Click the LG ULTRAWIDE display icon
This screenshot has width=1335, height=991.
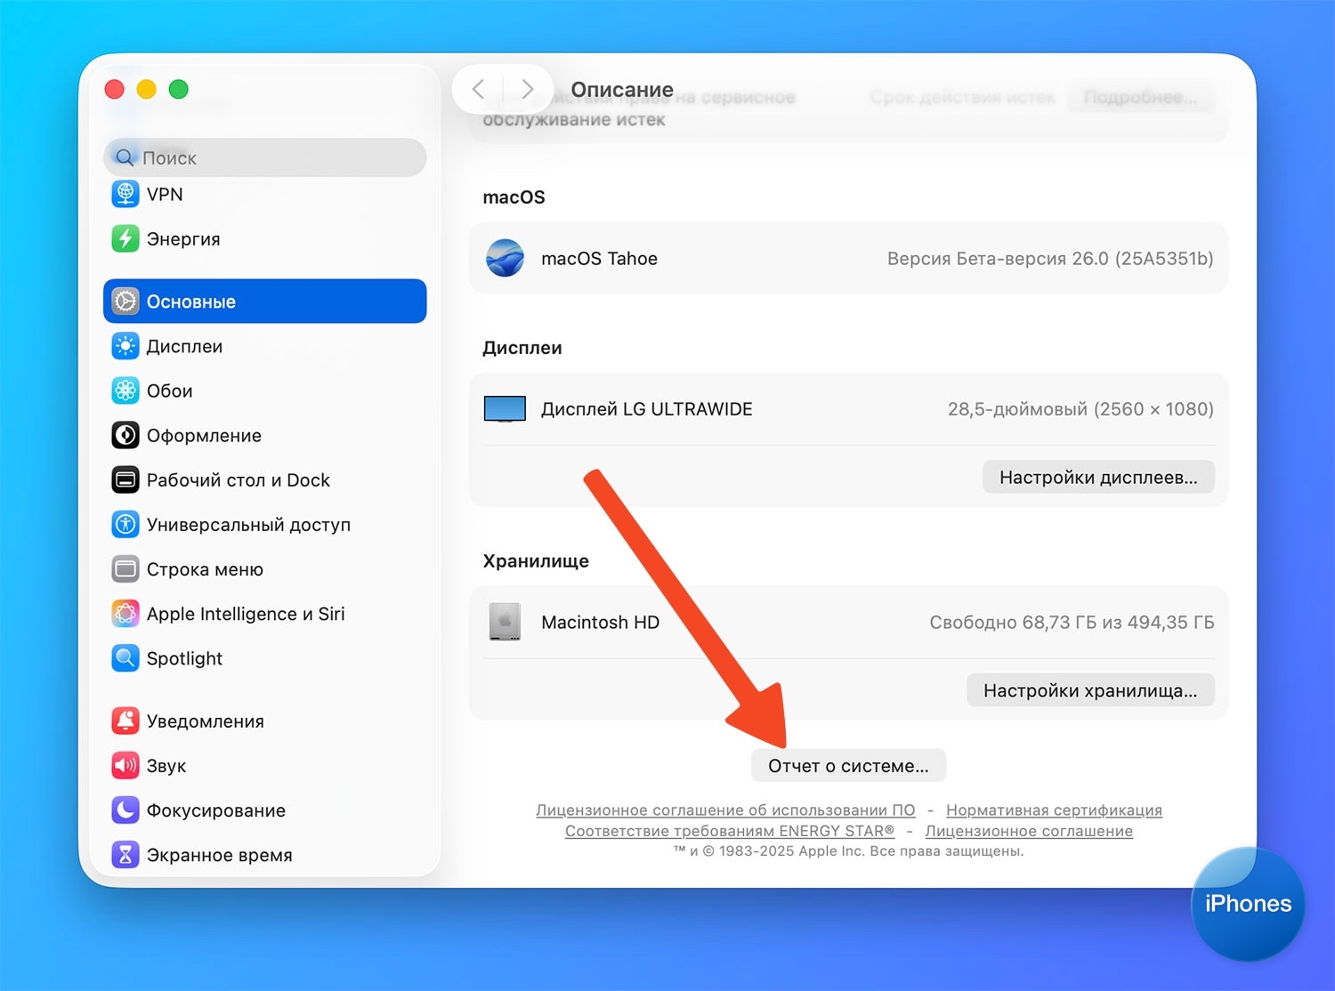pos(505,409)
